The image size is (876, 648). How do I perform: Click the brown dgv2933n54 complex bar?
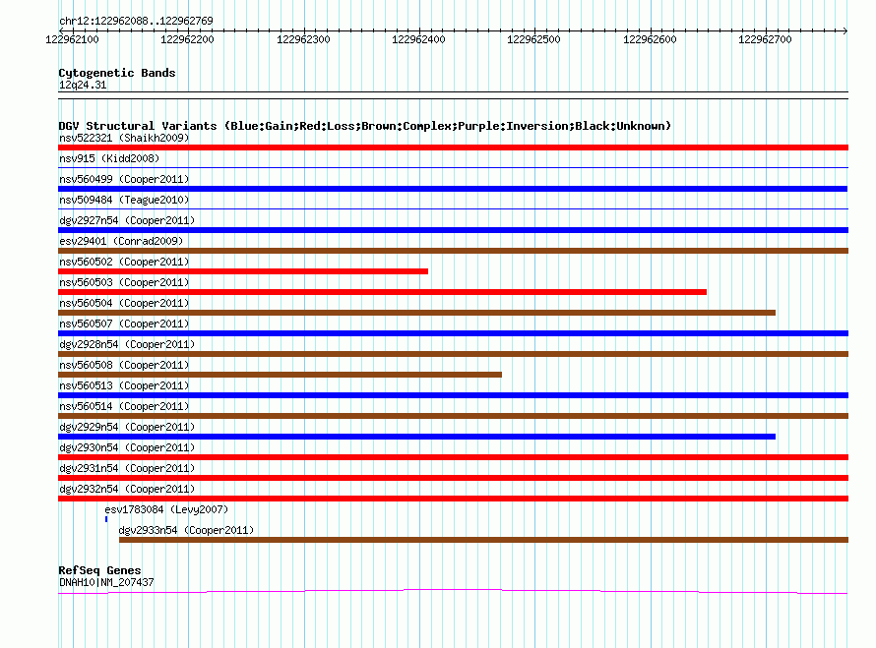coord(484,540)
